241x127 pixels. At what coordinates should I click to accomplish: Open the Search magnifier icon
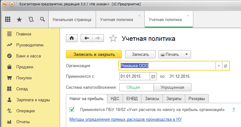pos(42,19)
